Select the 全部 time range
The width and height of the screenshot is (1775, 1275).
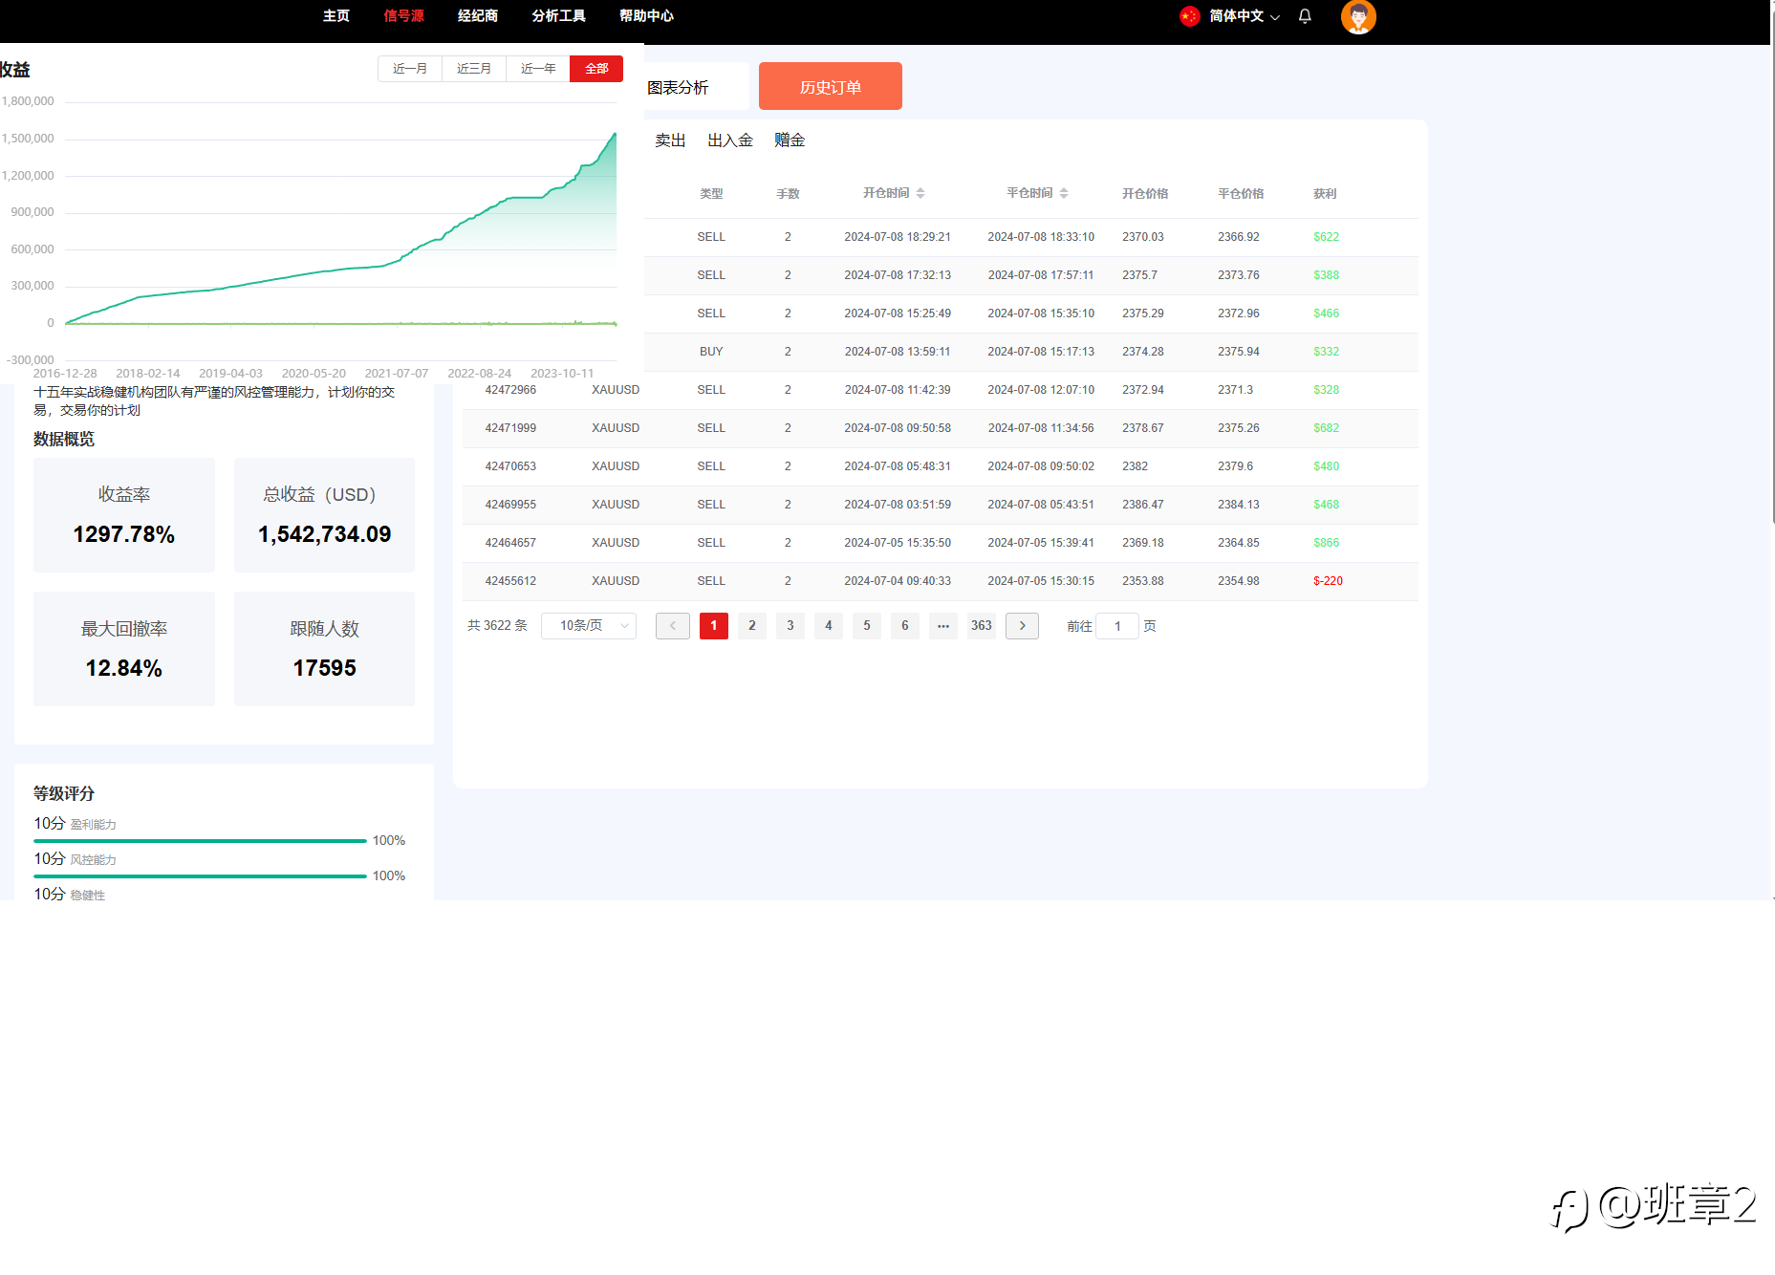pos(596,69)
